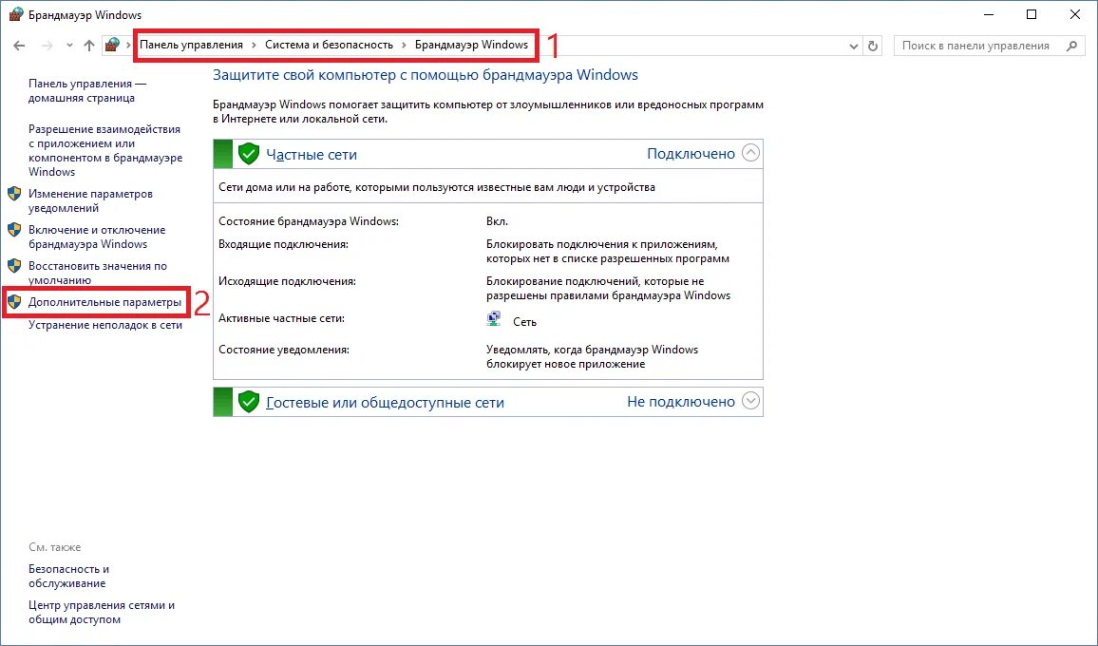The height and width of the screenshot is (646, 1098).
Task: Click the 'Частные сети' heading
Action: coord(312,155)
